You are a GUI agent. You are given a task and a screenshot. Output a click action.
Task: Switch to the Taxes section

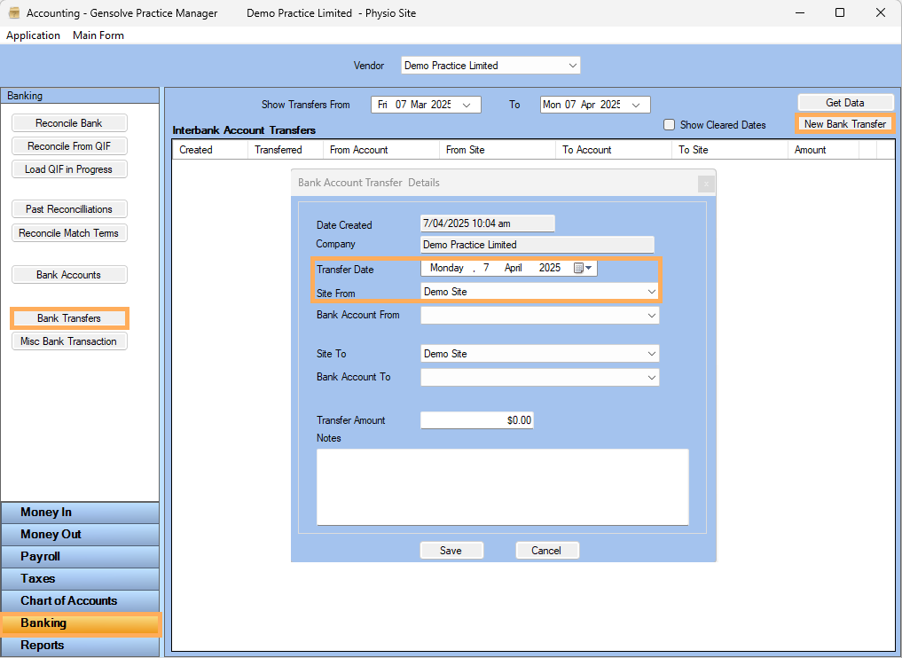click(80, 578)
